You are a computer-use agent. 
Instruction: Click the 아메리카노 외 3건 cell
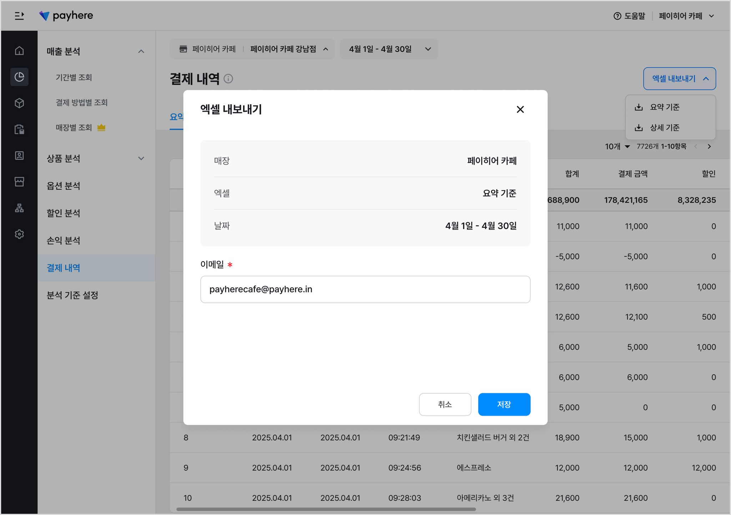tap(485, 498)
